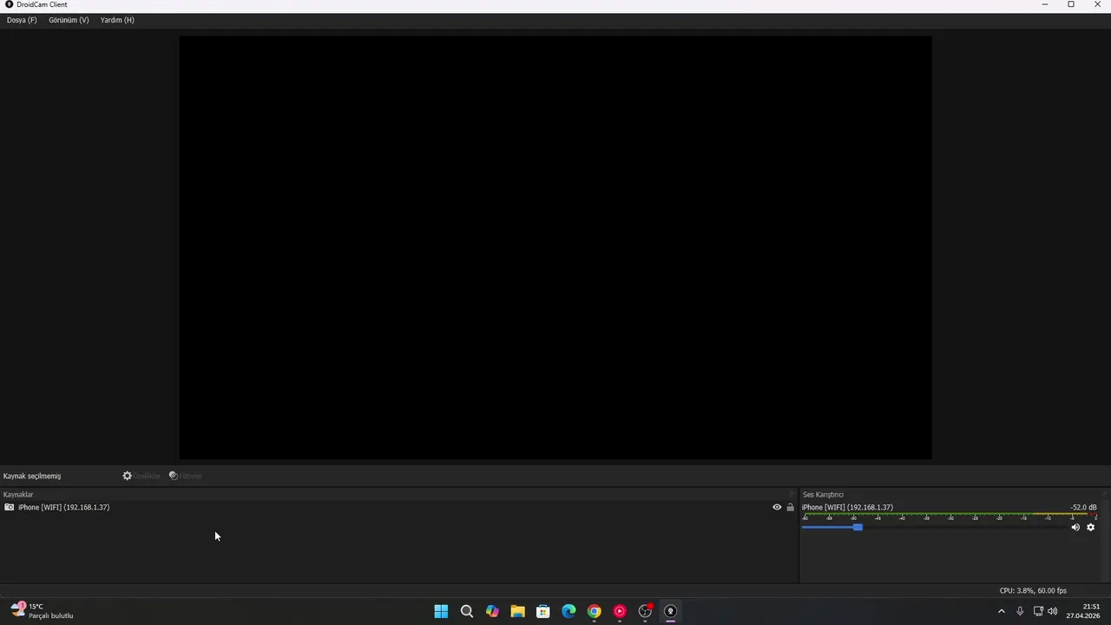1111x625 pixels.
Task: Open circular taskbar app with red badge
Action: [x=645, y=611]
